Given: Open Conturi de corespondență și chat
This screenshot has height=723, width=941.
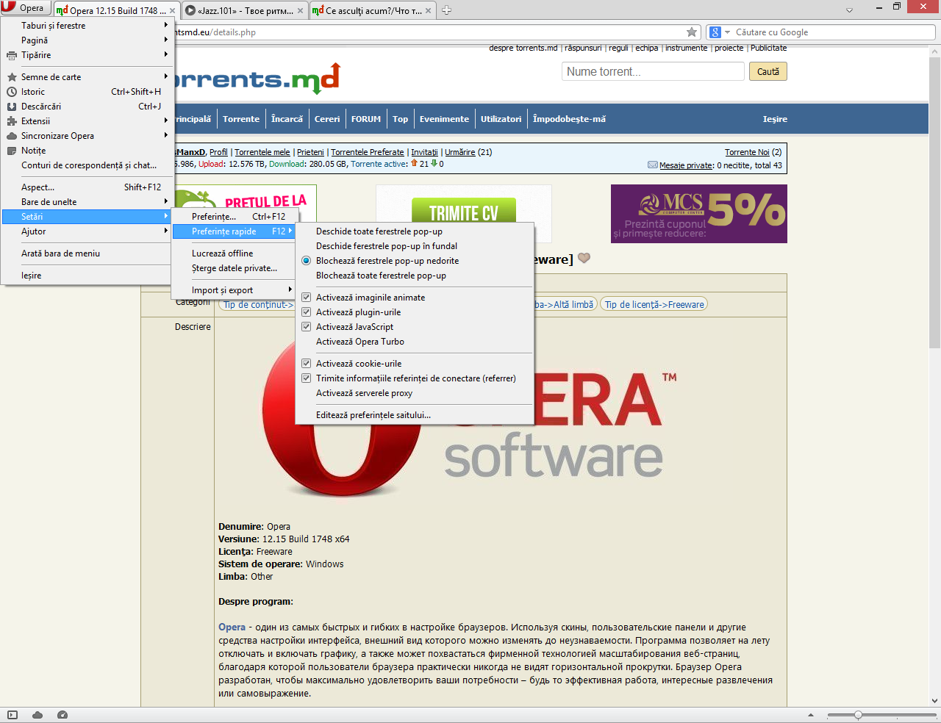Looking at the screenshot, I should [x=87, y=165].
